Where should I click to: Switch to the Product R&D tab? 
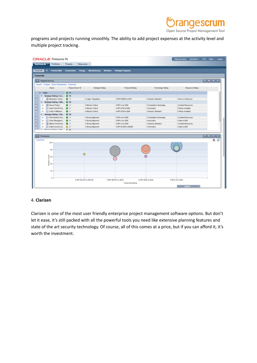[56, 71]
